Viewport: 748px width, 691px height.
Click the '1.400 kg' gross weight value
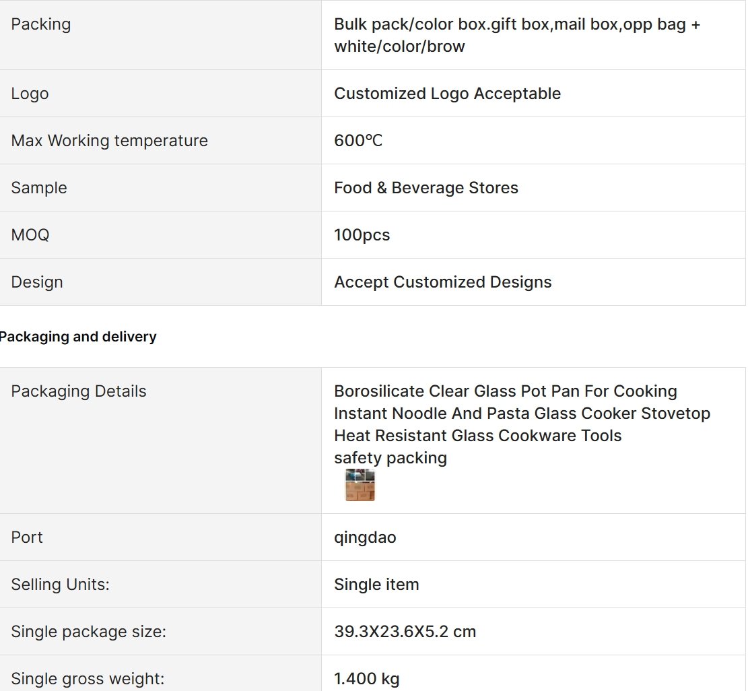pos(367,679)
